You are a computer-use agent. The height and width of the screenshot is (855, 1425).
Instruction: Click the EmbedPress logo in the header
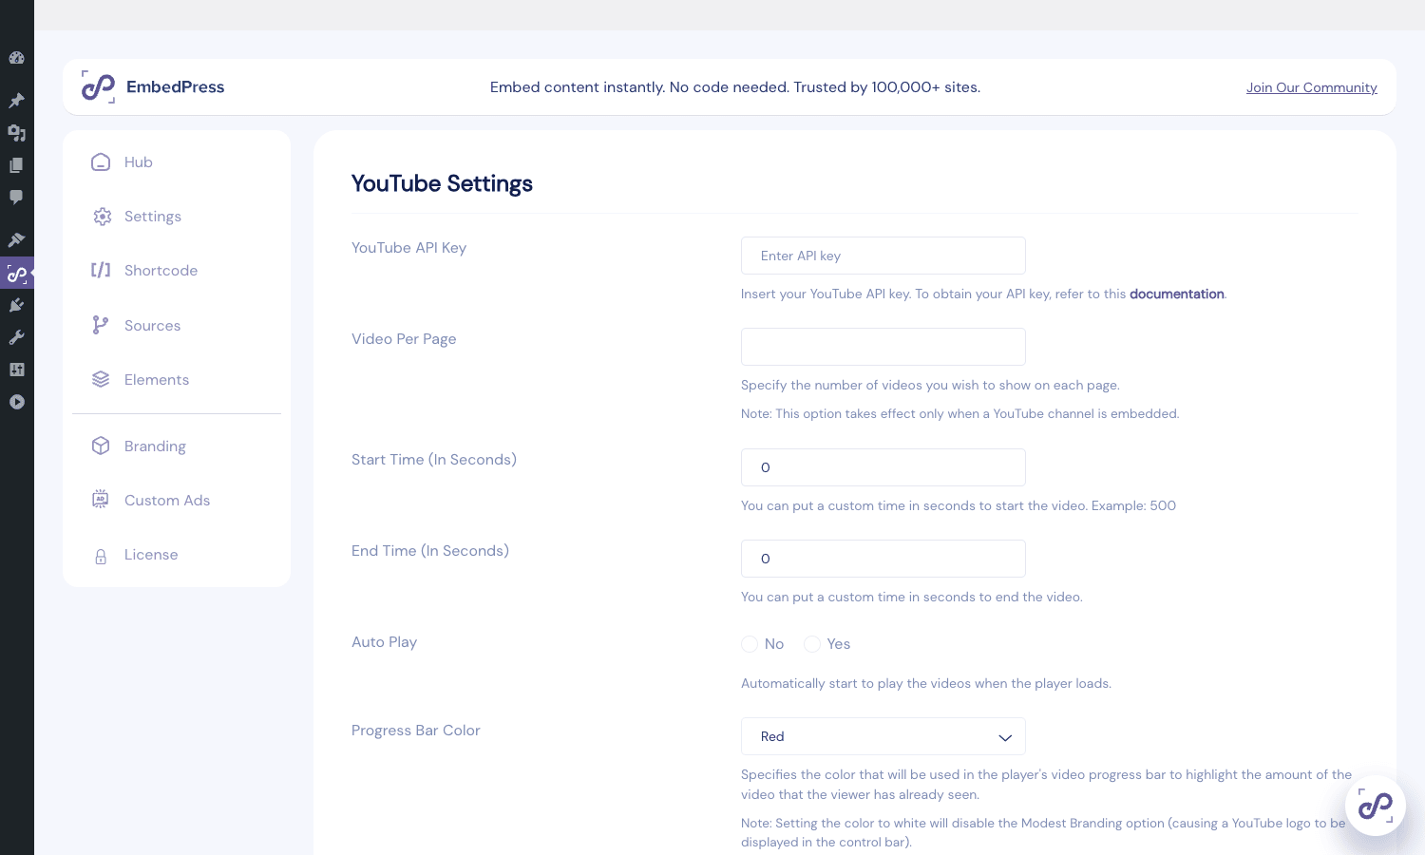point(98,87)
